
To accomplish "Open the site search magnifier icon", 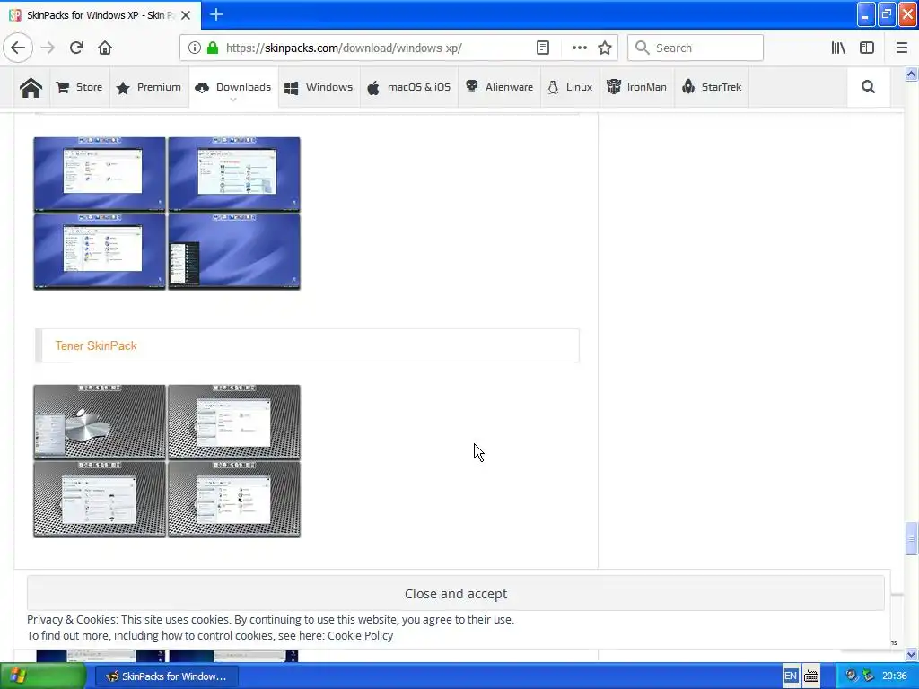I will pyautogui.click(x=868, y=87).
